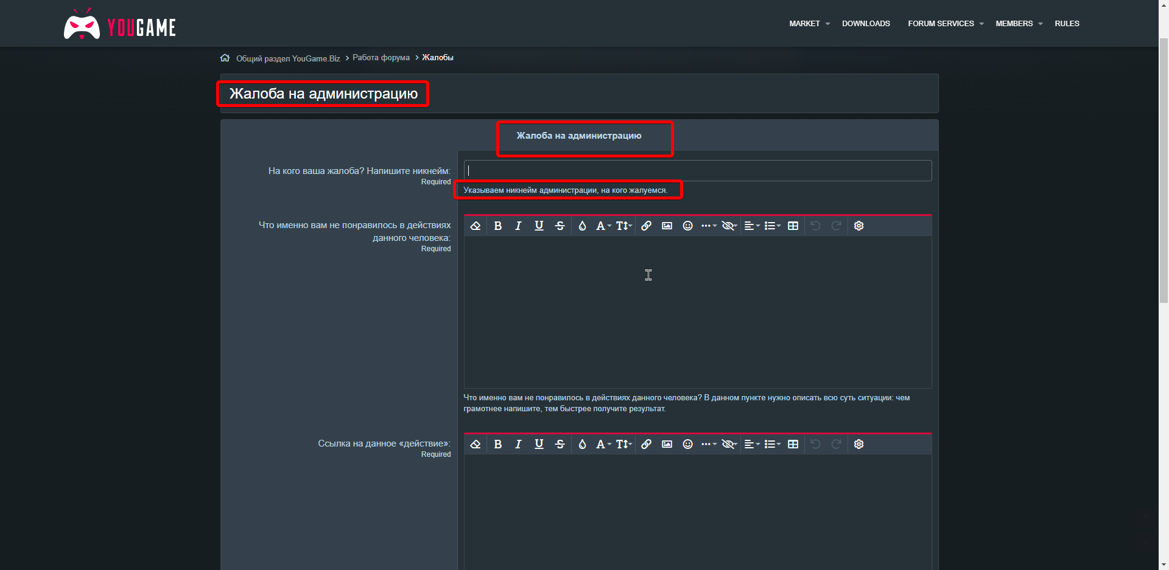Open RULES in the top navigation

[x=1067, y=24]
